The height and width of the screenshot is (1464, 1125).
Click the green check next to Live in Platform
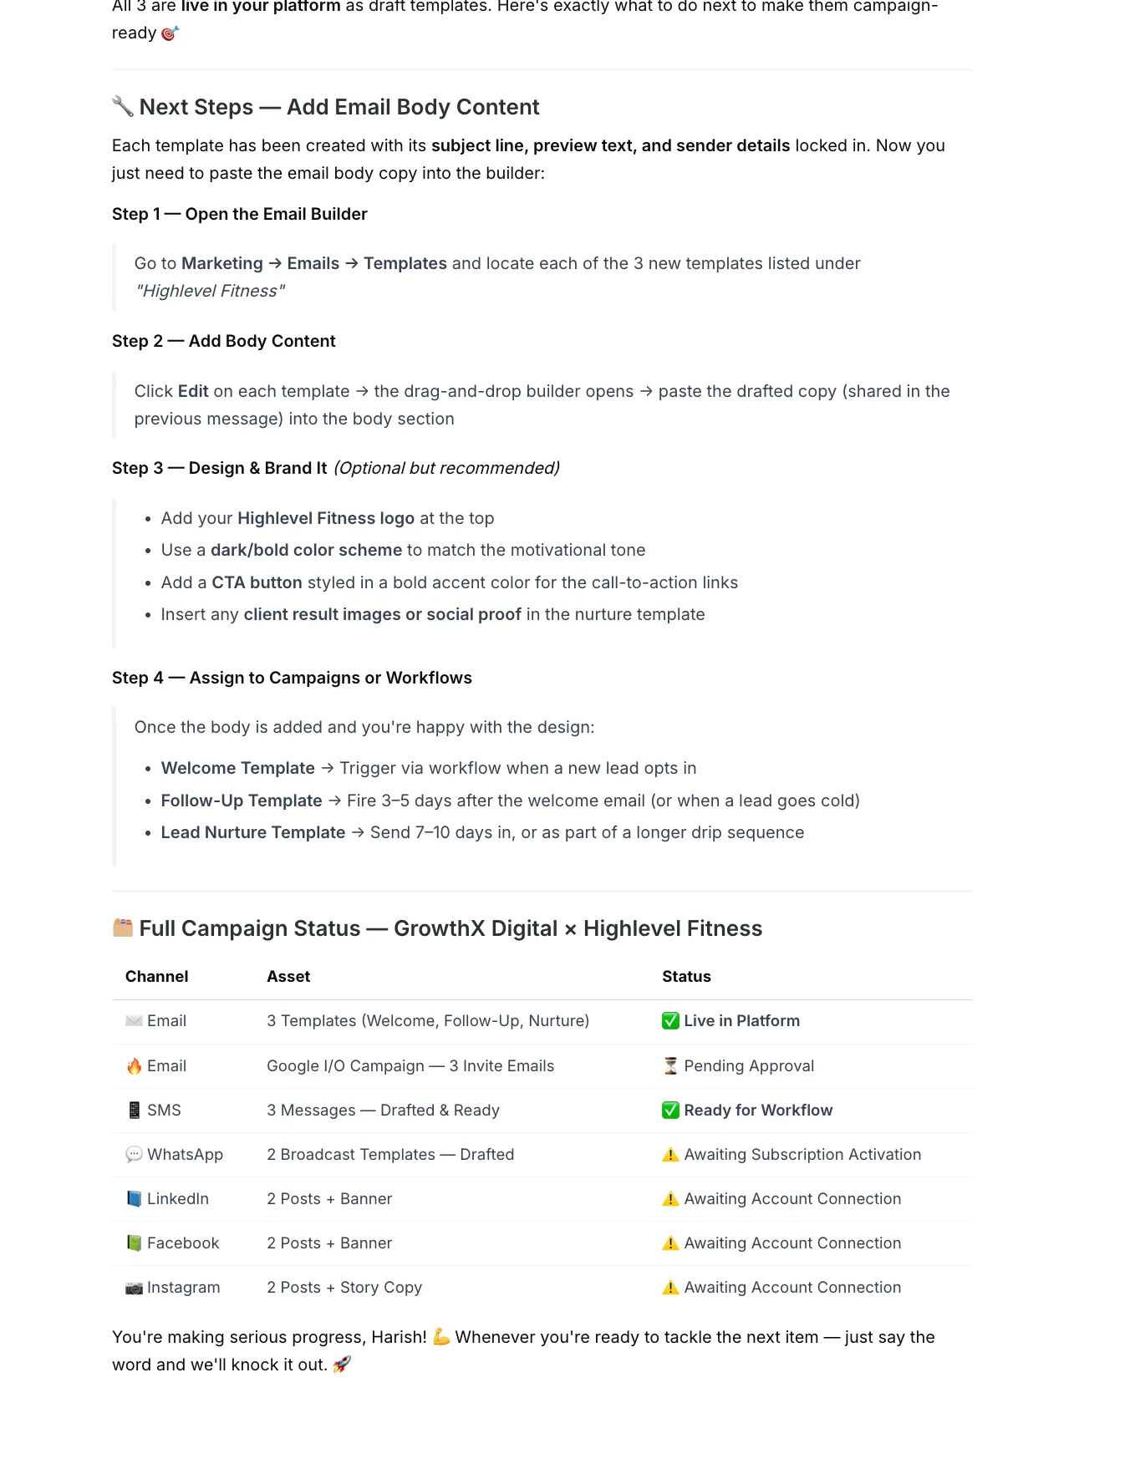pos(670,1020)
